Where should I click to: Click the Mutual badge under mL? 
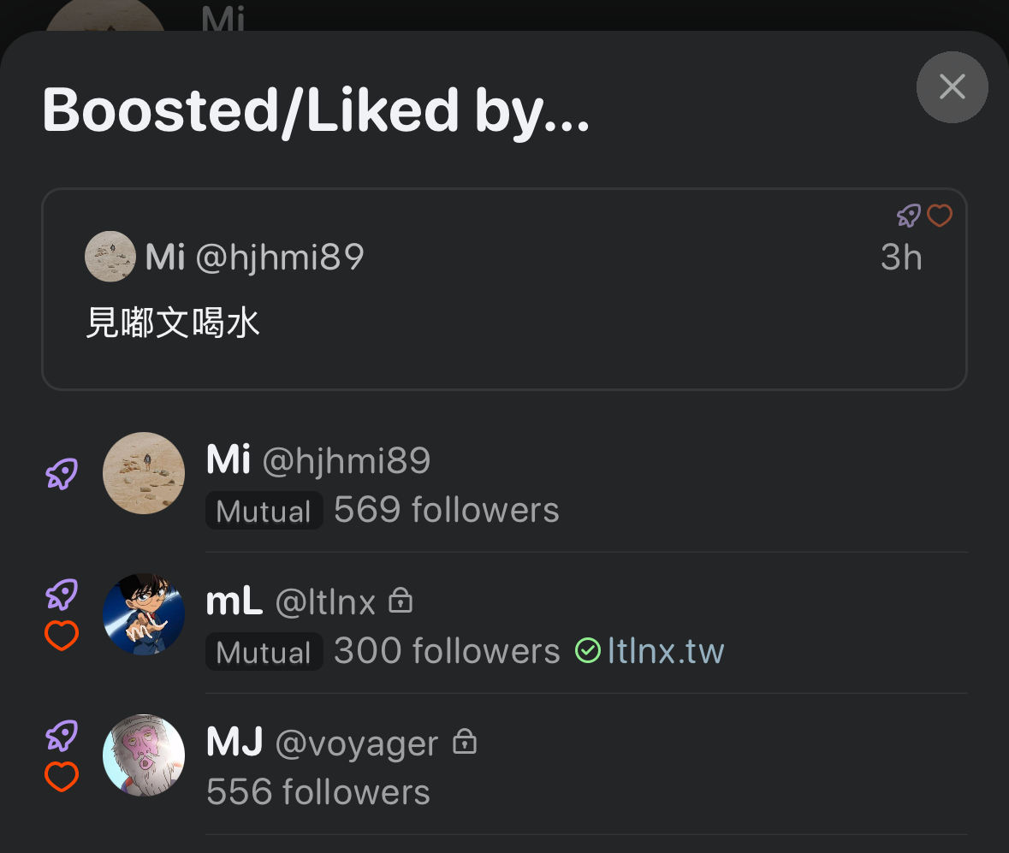tap(264, 652)
